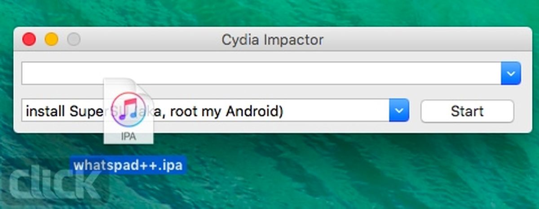Click the dragged IPA file icon

coord(128,111)
